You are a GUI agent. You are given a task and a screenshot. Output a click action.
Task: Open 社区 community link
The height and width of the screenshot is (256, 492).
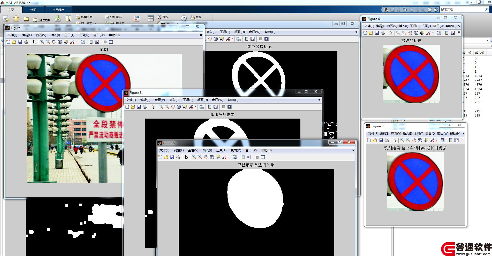pos(196,17)
